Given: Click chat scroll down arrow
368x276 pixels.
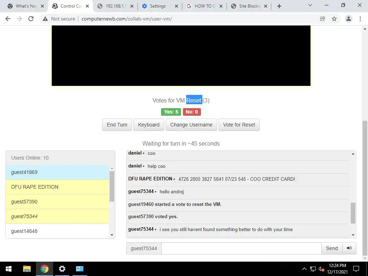Looking at the screenshot, I should (353, 235).
